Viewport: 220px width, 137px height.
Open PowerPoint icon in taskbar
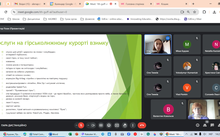(77, 134)
